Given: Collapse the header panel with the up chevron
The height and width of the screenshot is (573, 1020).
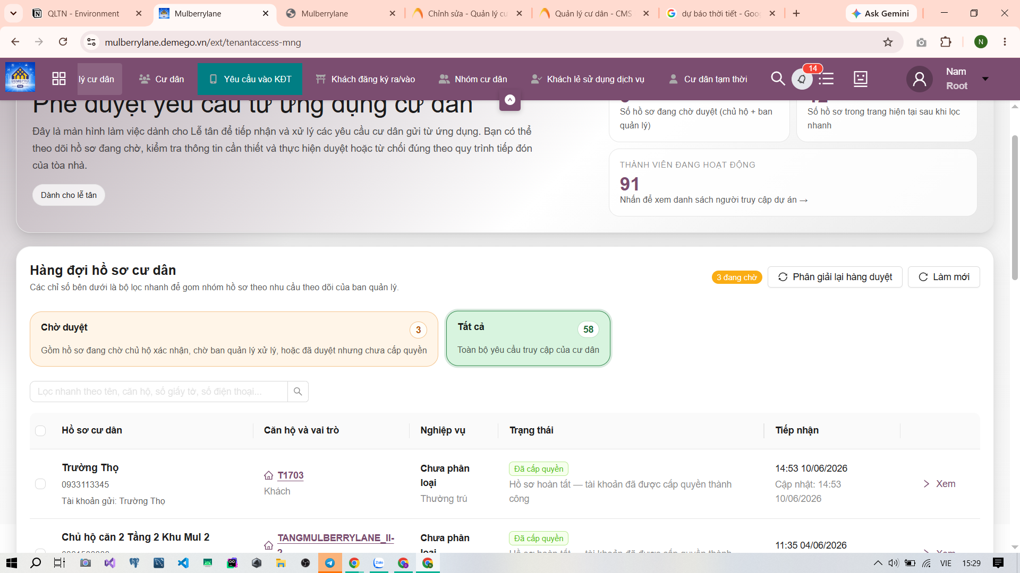Looking at the screenshot, I should [510, 100].
